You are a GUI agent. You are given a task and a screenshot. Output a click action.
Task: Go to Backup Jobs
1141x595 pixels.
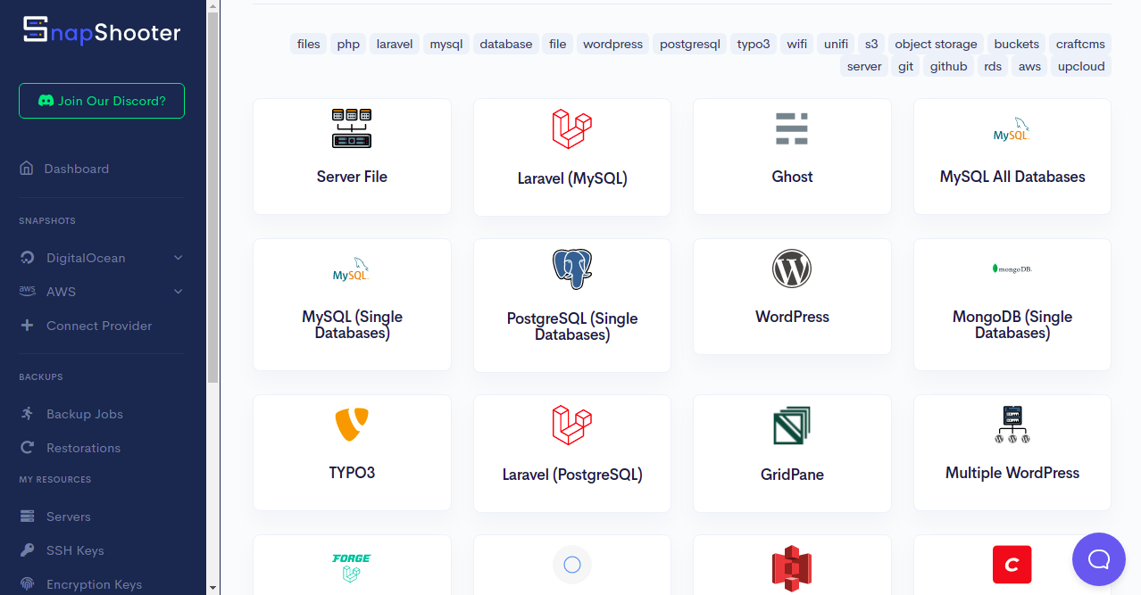coord(85,414)
